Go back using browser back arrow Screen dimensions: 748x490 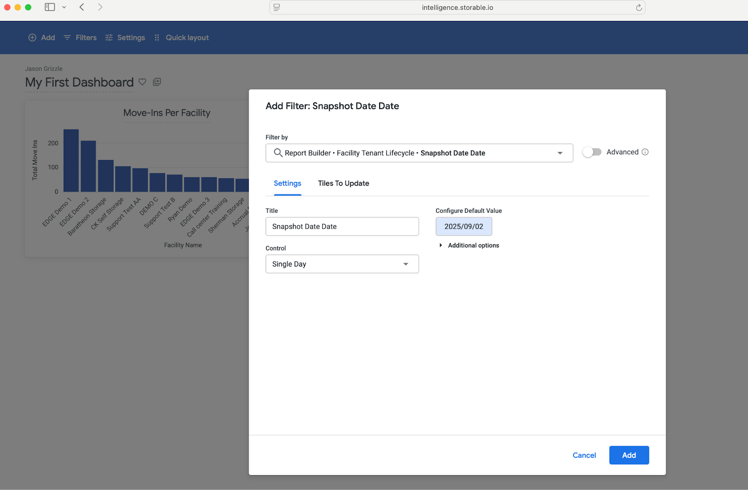click(82, 7)
